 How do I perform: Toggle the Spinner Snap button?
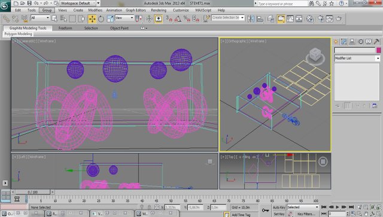coord(196,19)
